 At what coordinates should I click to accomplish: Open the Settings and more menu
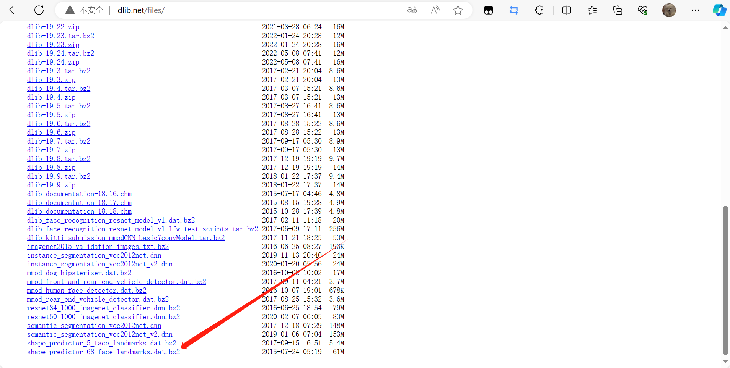point(696,10)
